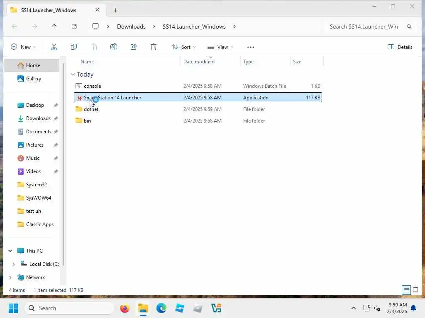Click the Paste clipboard icon
Screen dimensions: 425x318
coord(93,47)
